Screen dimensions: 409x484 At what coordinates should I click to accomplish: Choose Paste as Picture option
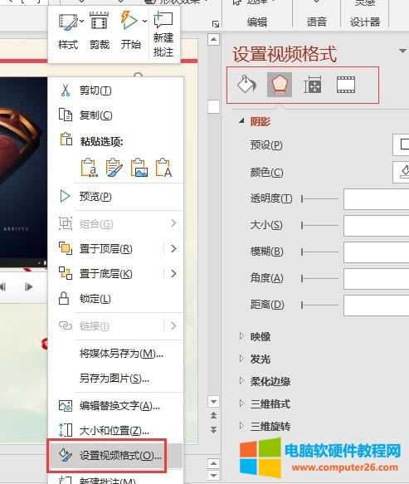(x=139, y=168)
